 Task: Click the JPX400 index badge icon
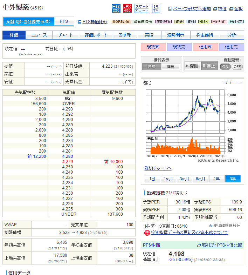pyautogui.click(x=127, y=8)
